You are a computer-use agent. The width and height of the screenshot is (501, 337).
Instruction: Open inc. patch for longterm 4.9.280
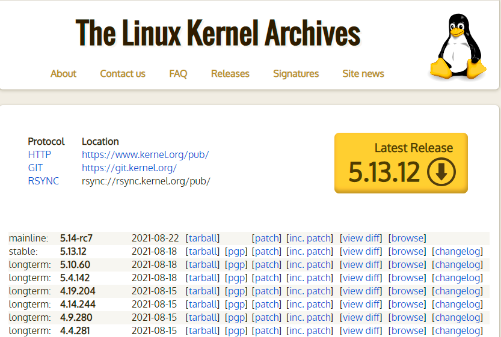point(310,318)
